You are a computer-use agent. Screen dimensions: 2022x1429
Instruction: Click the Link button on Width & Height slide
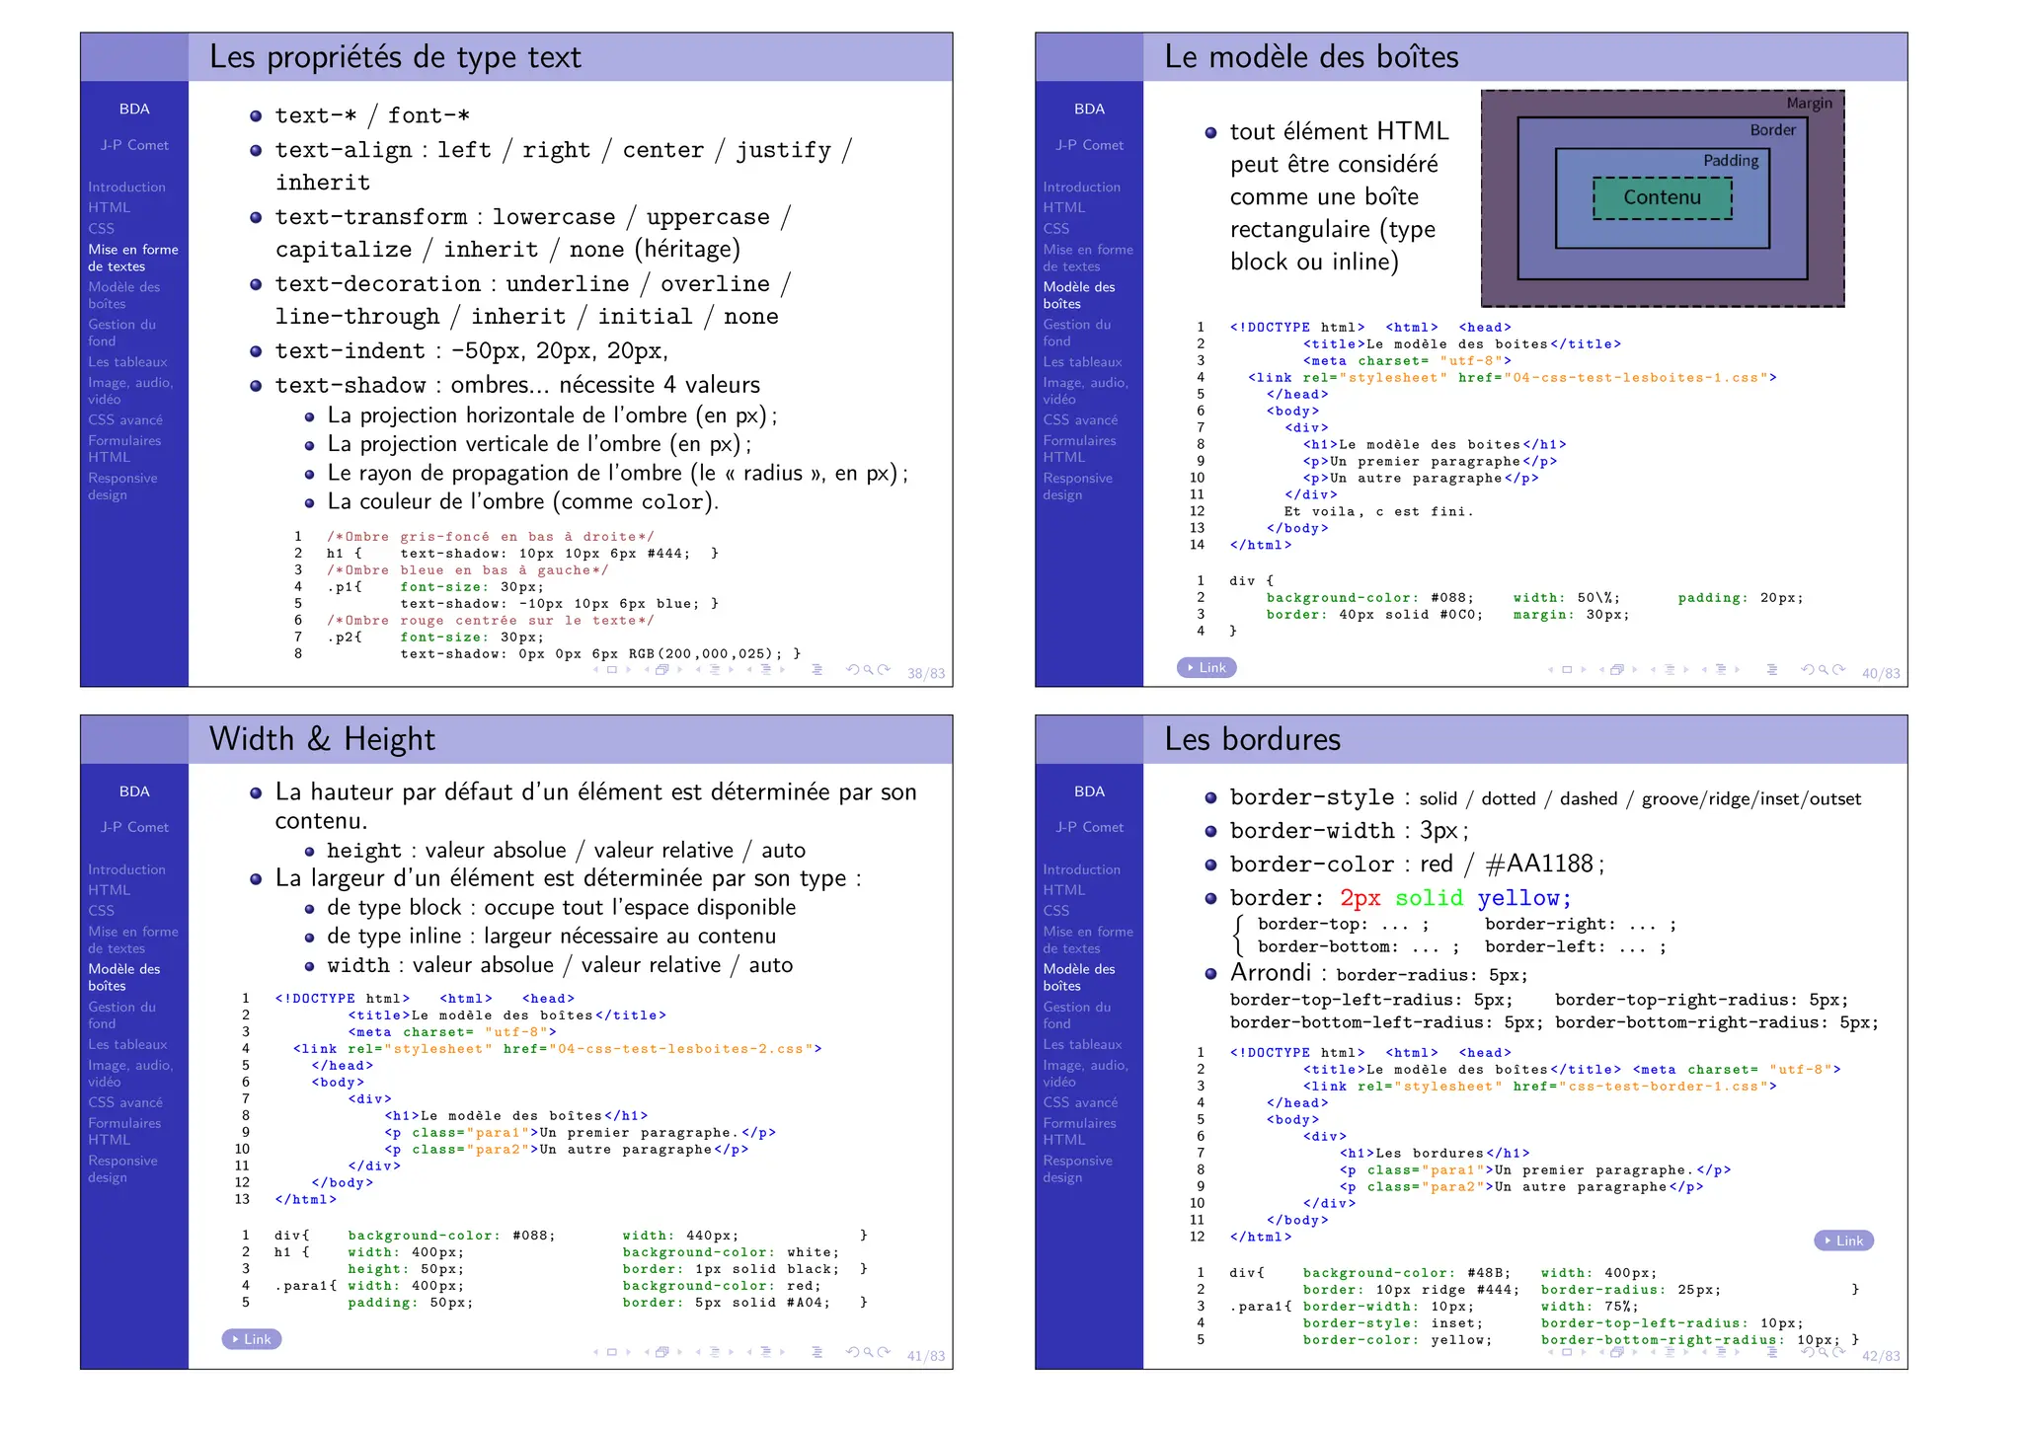tap(251, 1339)
